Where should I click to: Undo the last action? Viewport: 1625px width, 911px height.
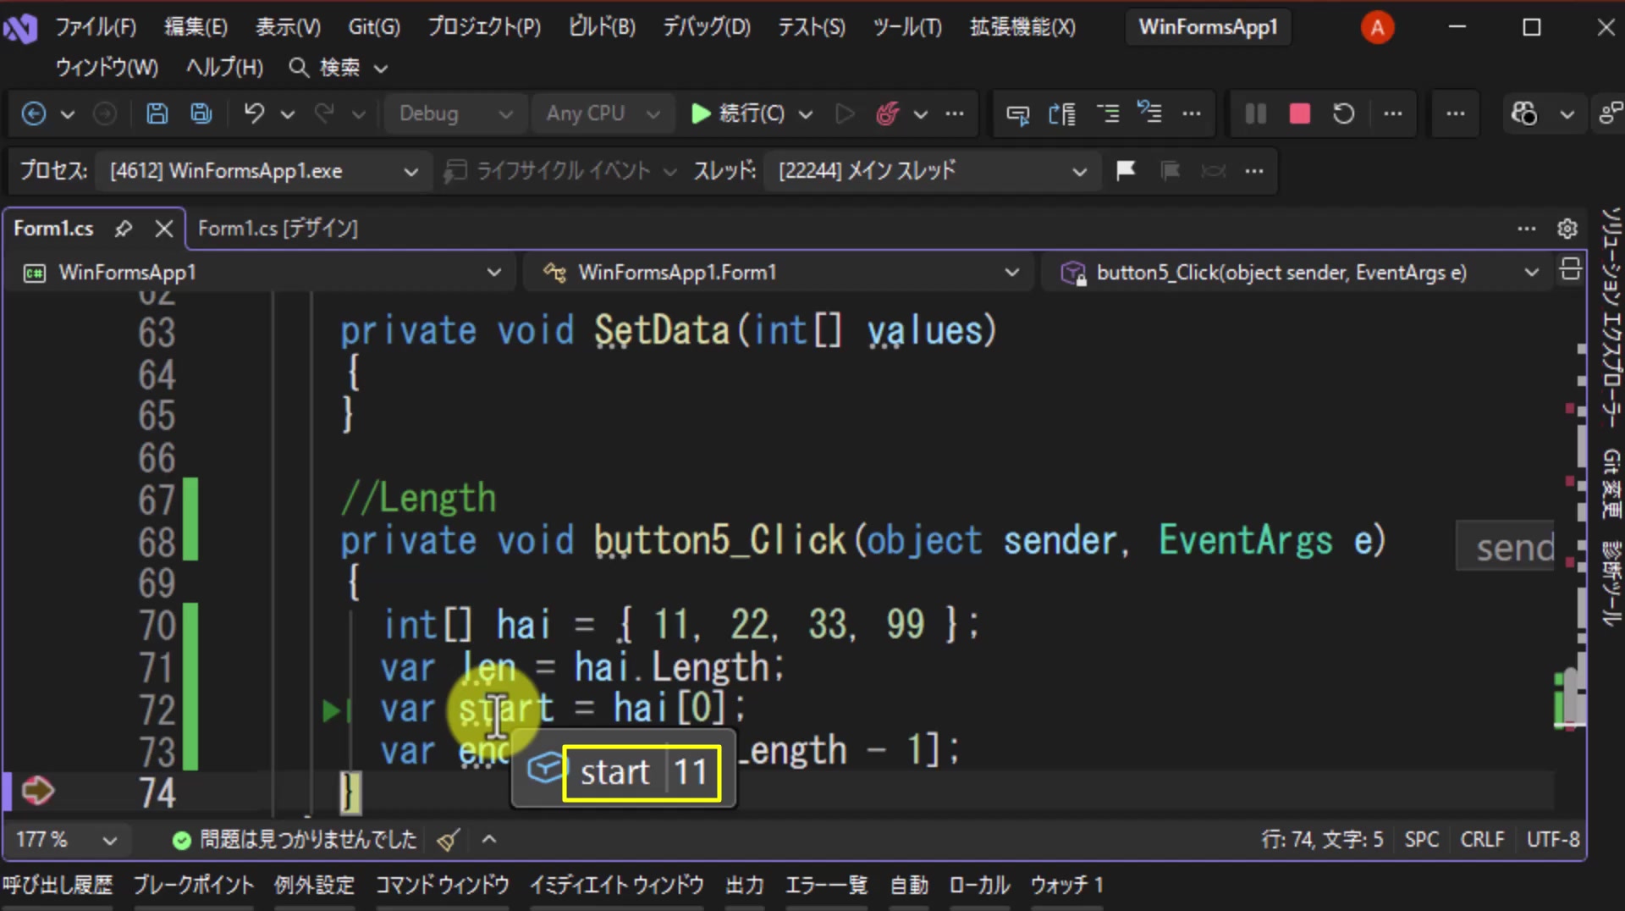254,113
